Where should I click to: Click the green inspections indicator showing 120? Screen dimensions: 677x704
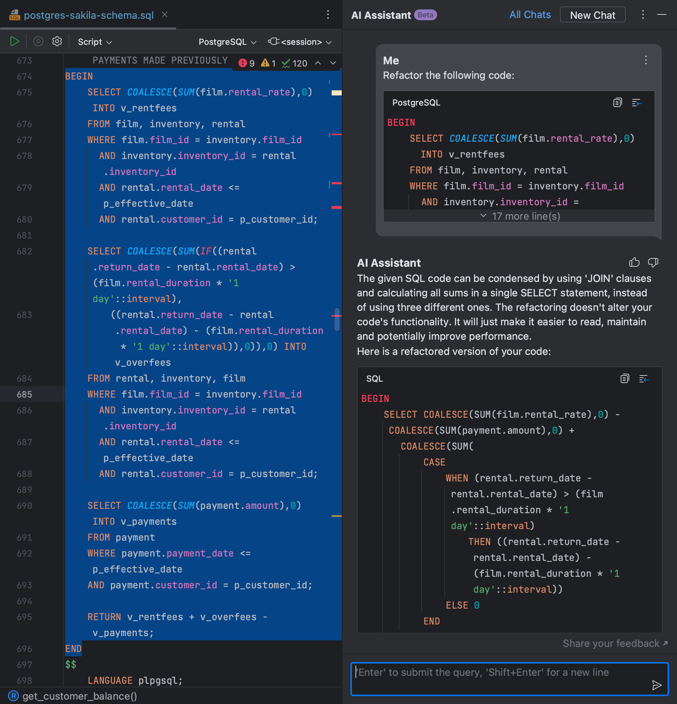pyautogui.click(x=295, y=63)
